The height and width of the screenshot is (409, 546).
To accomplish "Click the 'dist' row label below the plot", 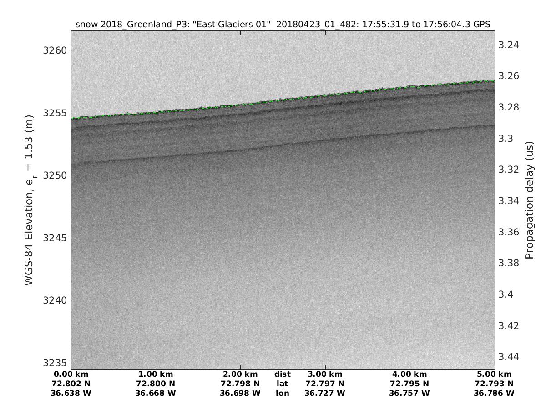I will 282,374.
